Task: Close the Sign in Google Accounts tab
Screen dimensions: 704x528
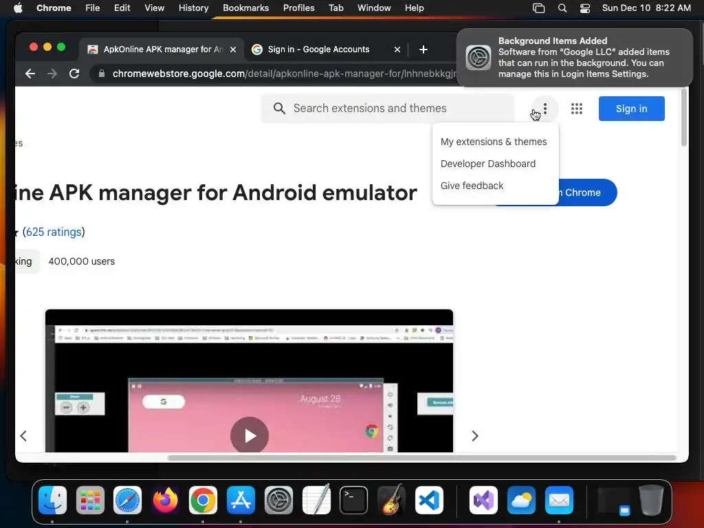Action: 397,49
